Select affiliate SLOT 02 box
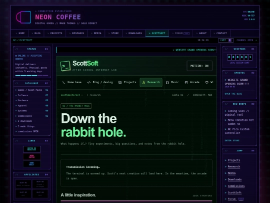This screenshot has width=270, height=203. coord(40,184)
